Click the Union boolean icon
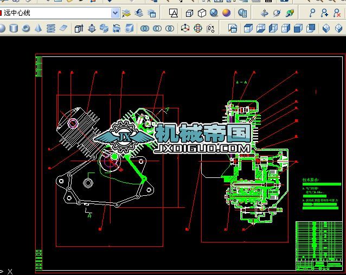The image size is (346, 275). click(x=145, y=28)
